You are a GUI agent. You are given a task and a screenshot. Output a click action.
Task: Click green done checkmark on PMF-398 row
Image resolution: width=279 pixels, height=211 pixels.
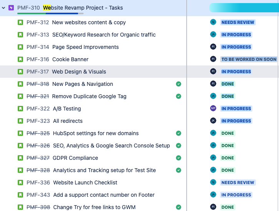click(x=179, y=207)
